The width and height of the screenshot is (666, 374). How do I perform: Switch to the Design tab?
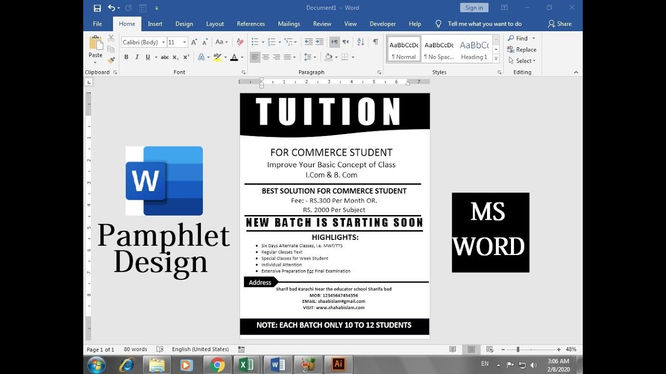pos(184,24)
